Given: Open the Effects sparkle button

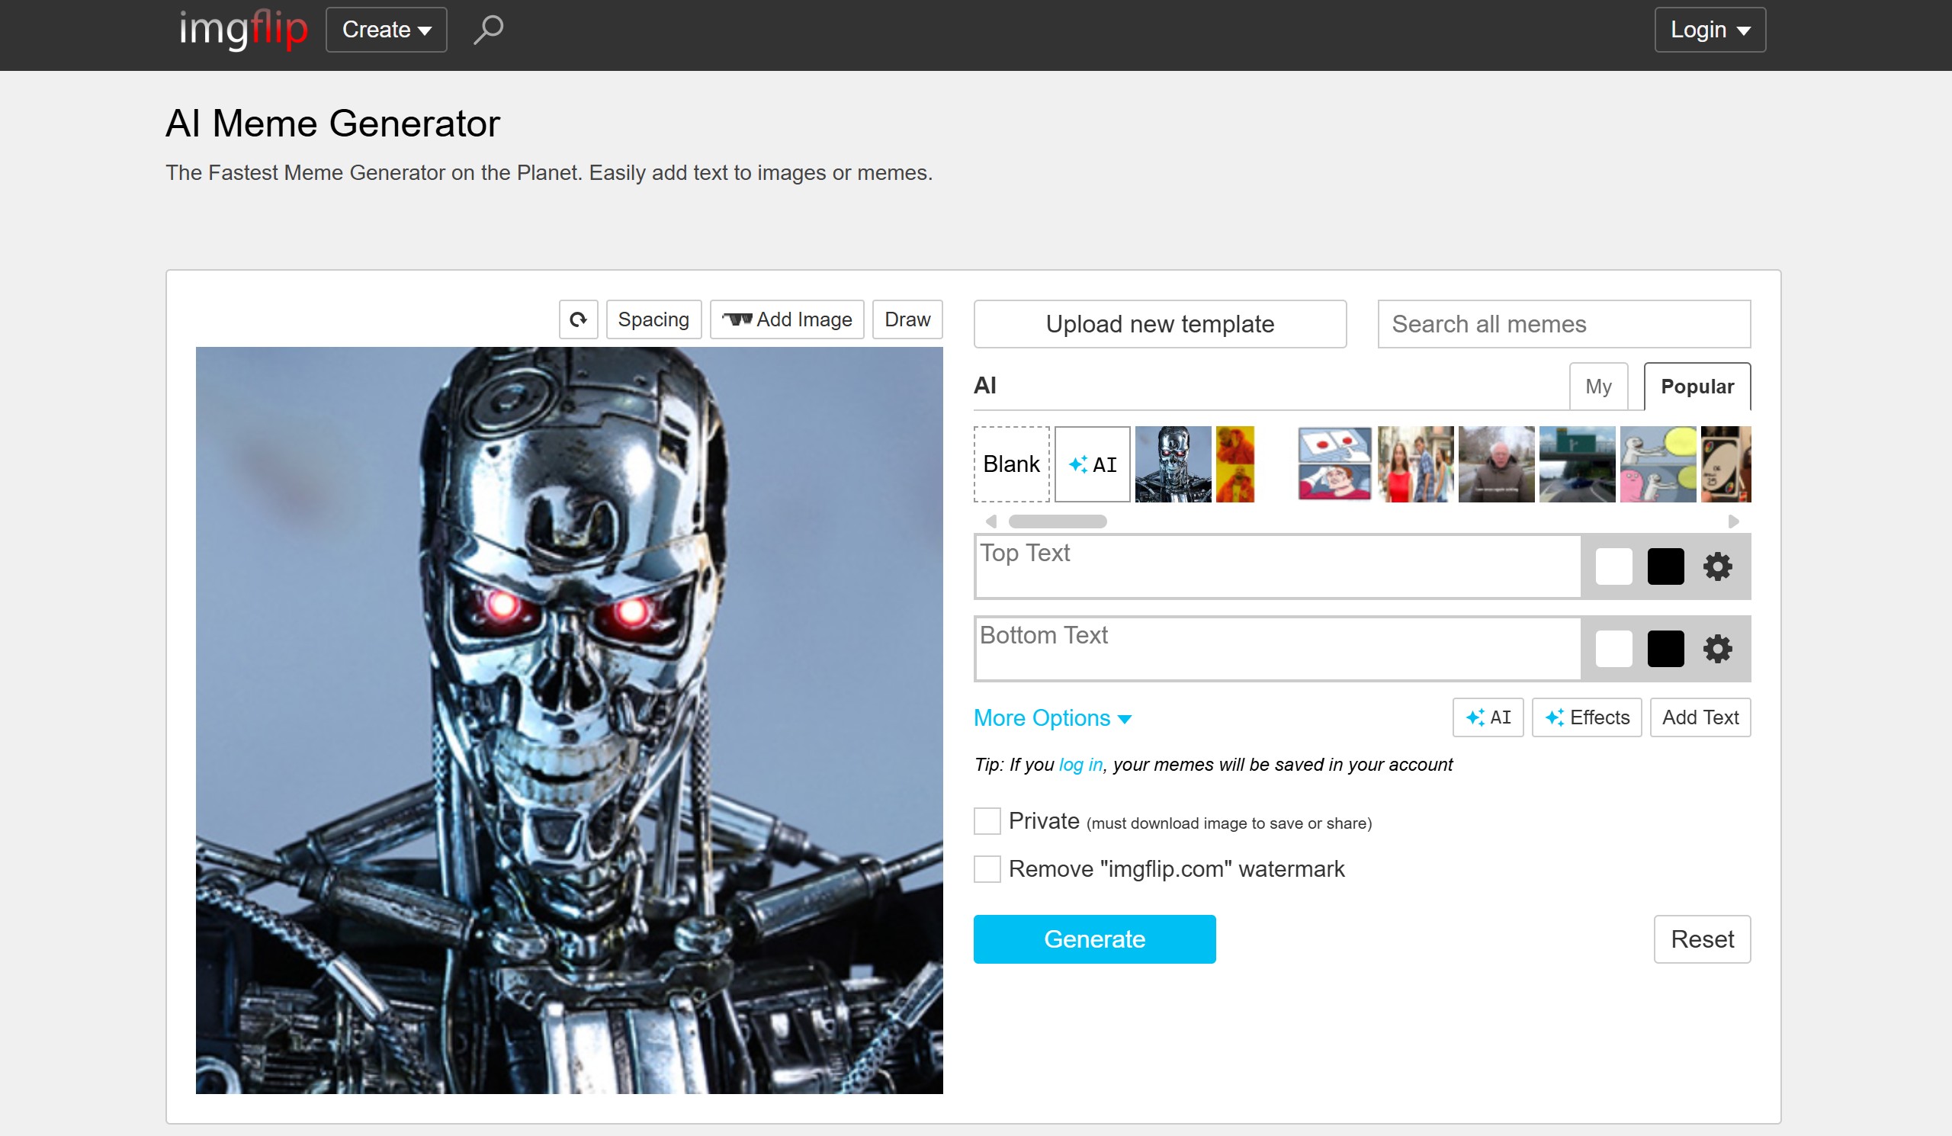Looking at the screenshot, I should [1587, 717].
